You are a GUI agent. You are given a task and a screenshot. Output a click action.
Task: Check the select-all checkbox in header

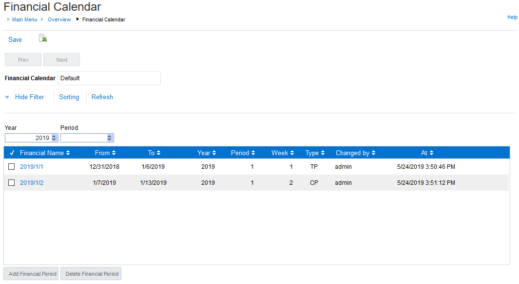coord(12,153)
